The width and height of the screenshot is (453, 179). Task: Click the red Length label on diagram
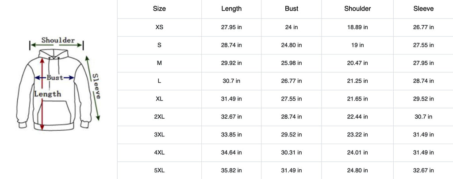(48, 94)
